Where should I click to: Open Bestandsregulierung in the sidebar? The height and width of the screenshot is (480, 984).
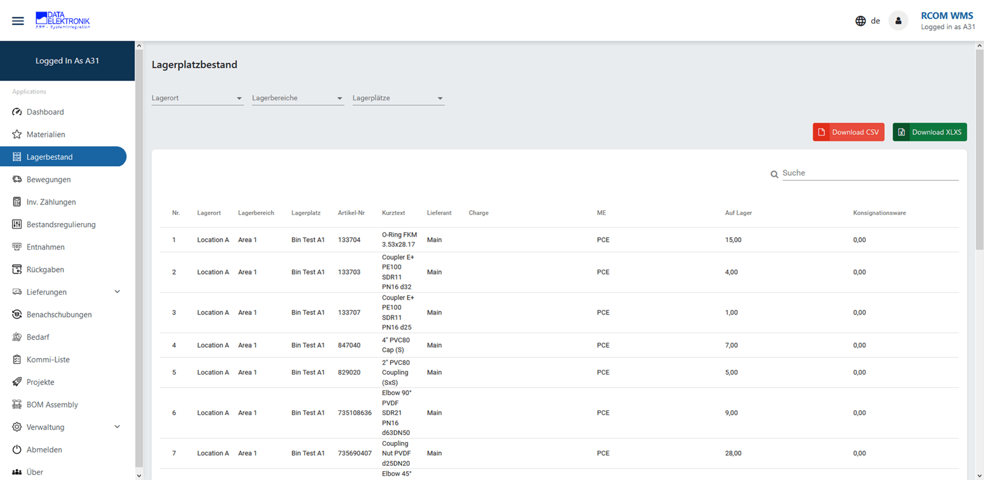61,225
